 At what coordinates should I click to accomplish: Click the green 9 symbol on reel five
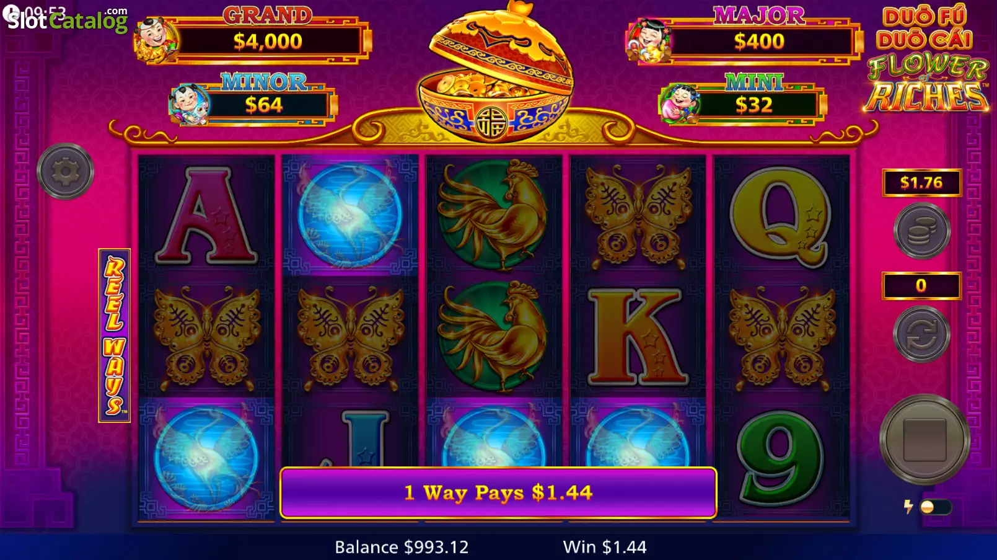click(781, 458)
